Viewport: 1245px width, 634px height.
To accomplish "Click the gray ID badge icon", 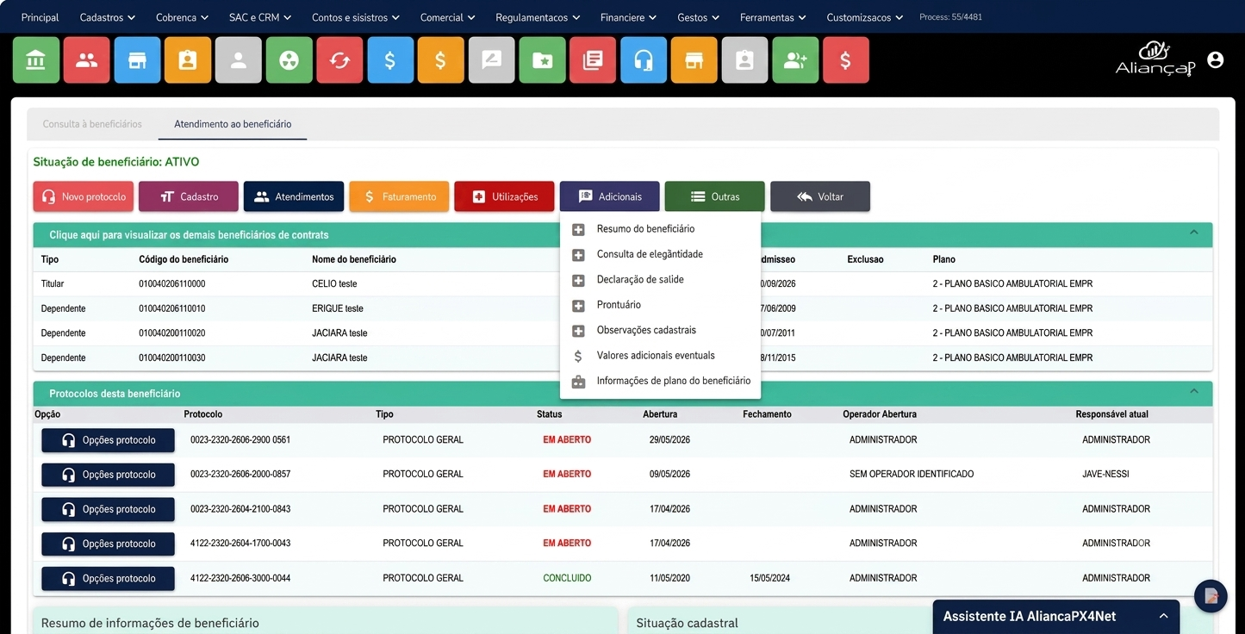I will 745,60.
